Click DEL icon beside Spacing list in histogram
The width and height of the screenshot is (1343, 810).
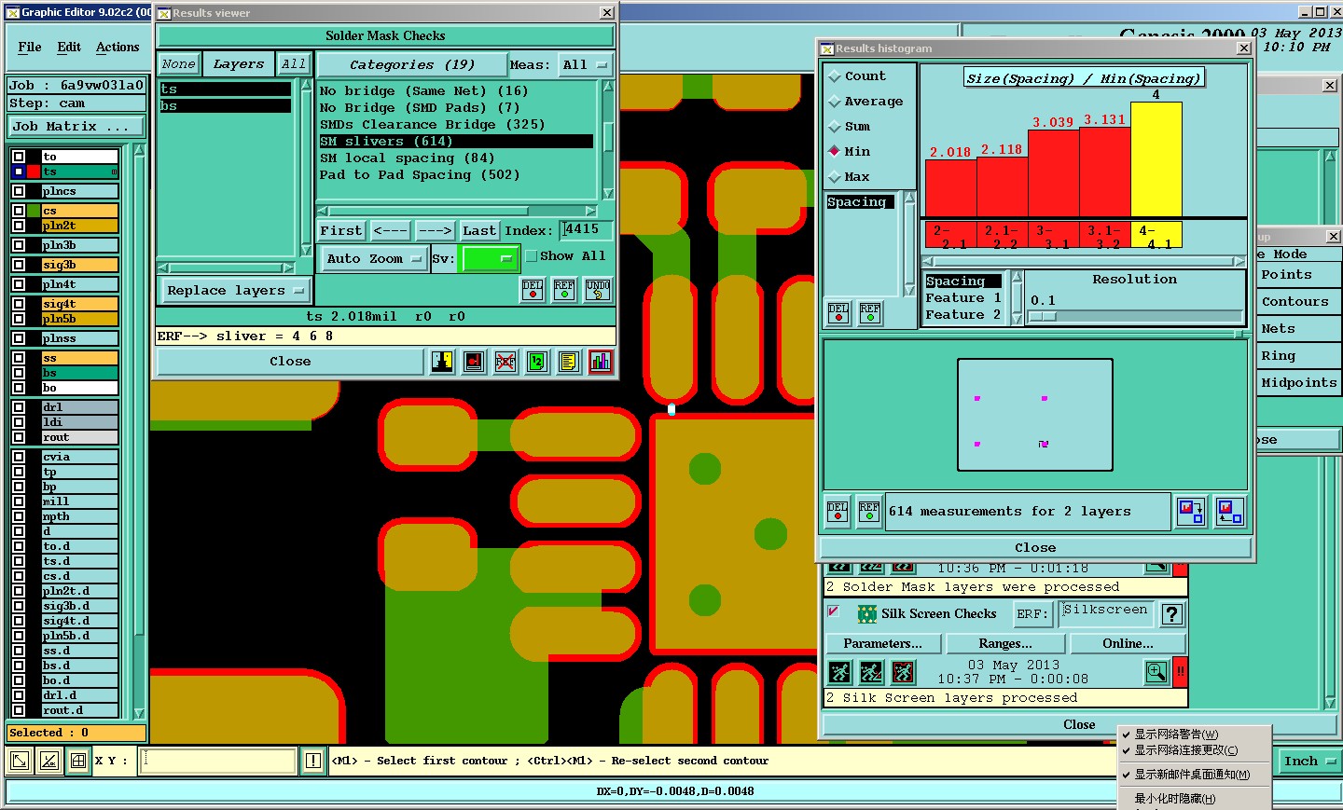pyautogui.click(x=838, y=313)
